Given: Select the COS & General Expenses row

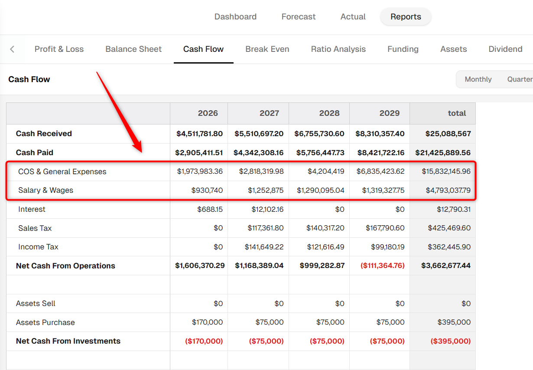Looking at the screenshot, I should point(241,172).
